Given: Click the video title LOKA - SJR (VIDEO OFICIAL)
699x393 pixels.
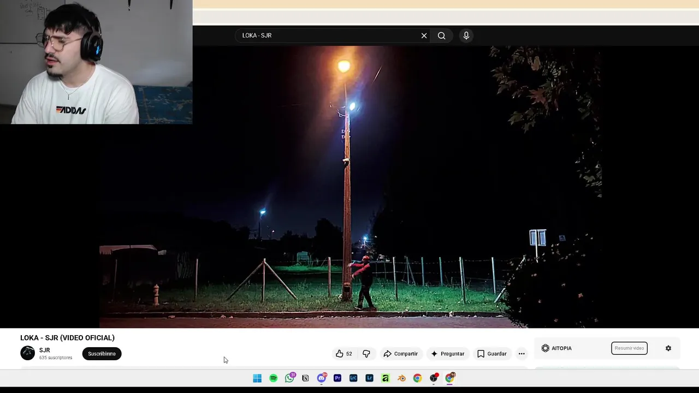Looking at the screenshot, I should (68, 338).
